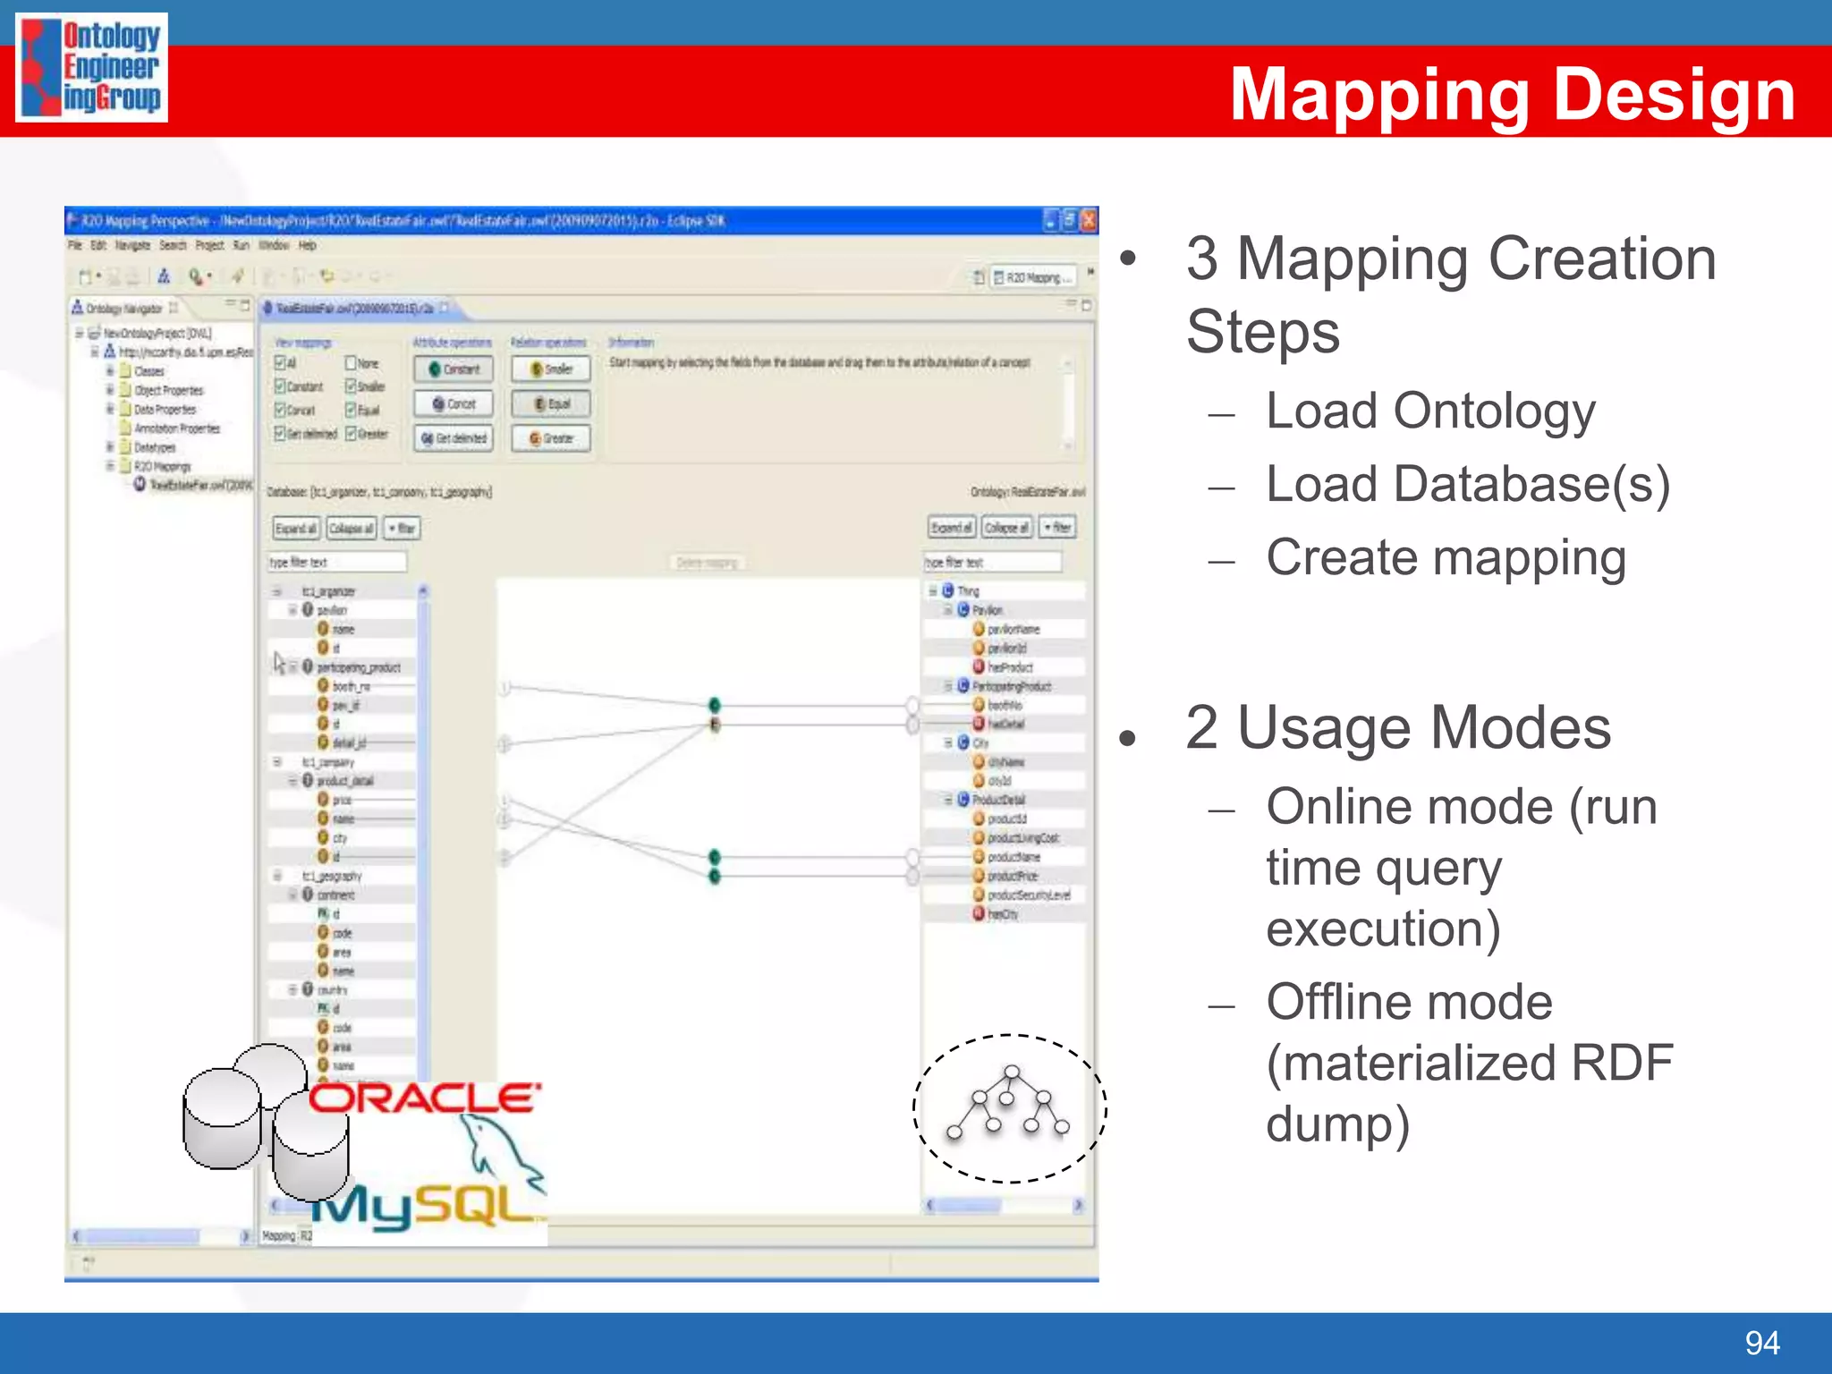Uncheck the All view mappings checkbox
This screenshot has height=1374, width=1832.
280,362
